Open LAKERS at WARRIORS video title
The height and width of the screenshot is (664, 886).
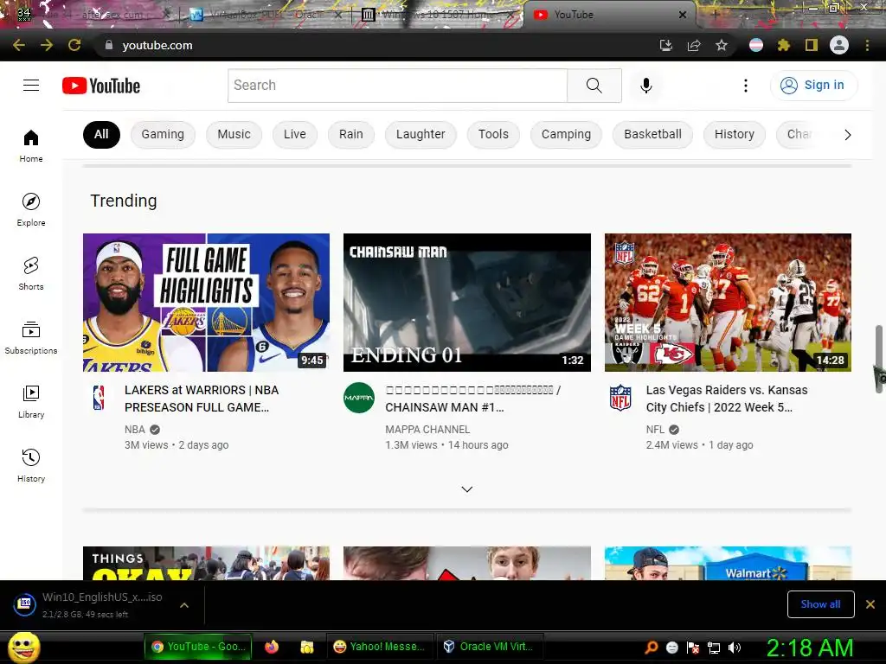coord(202,399)
